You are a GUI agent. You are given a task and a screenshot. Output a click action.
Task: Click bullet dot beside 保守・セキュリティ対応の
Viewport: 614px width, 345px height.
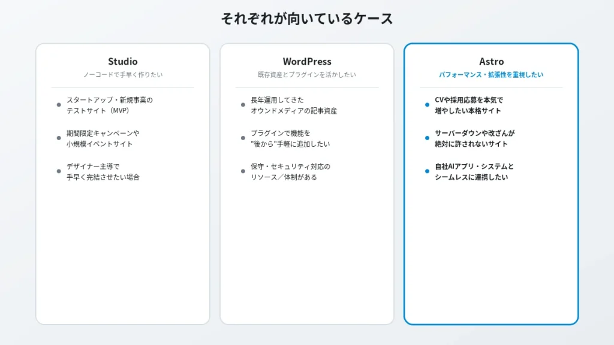coord(243,171)
